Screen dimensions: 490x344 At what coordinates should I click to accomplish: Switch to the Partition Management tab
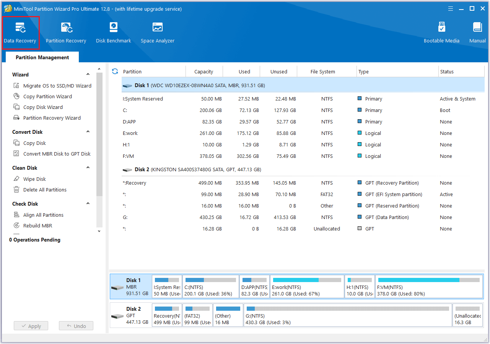(x=42, y=57)
